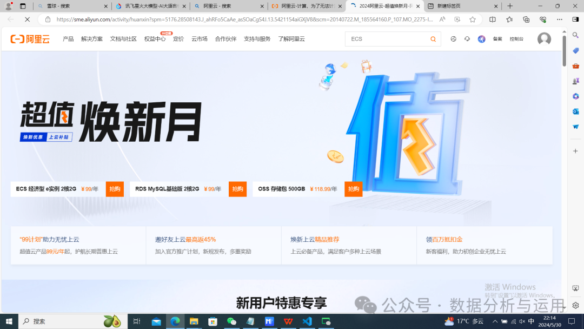584x329 pixels.
Task: Open the weather widget 17°C 多云
Action: [x=464, y=321]
